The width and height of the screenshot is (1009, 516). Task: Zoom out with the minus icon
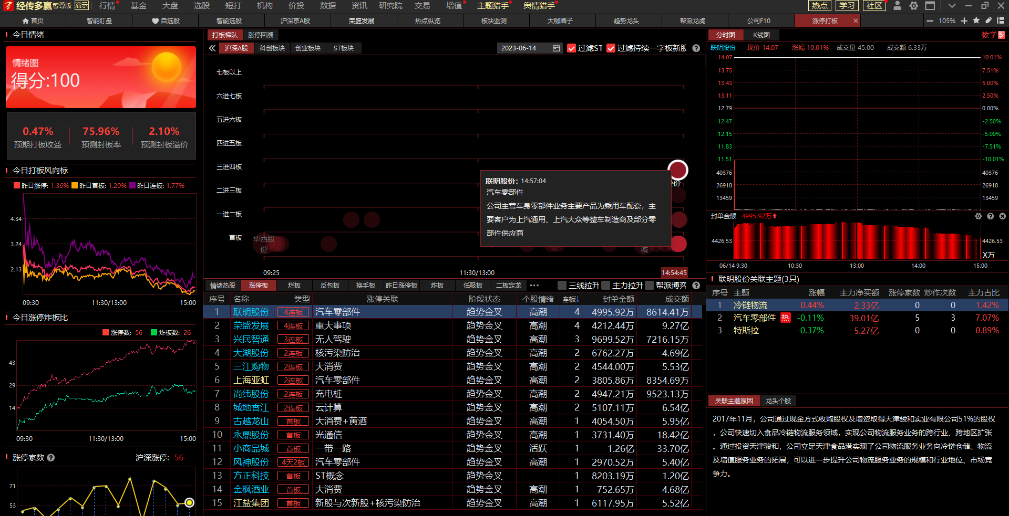pos(930,21)
